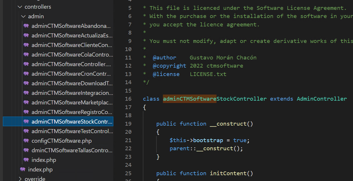
Task: Click PHP icon of adminCTMSoftwareAbandona file
Action: (x=26, y=26)
